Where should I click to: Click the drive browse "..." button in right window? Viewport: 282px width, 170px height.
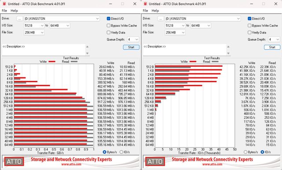160,18
